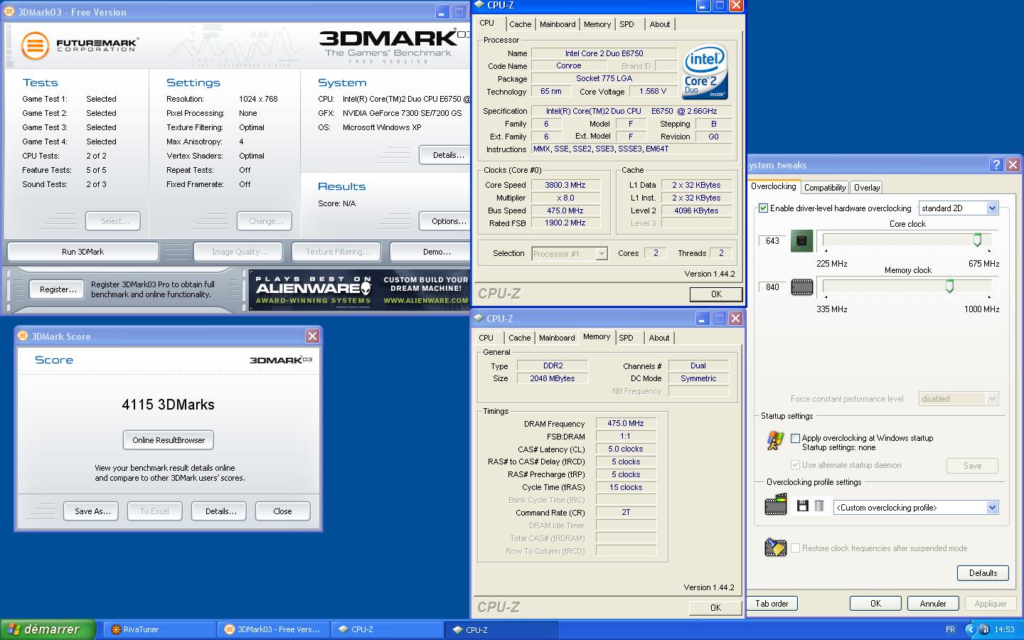The height and width of the screenshot is (640, 1024).
Task: Click the overclocking profile settings chip icon
Action: coord(775,506)
